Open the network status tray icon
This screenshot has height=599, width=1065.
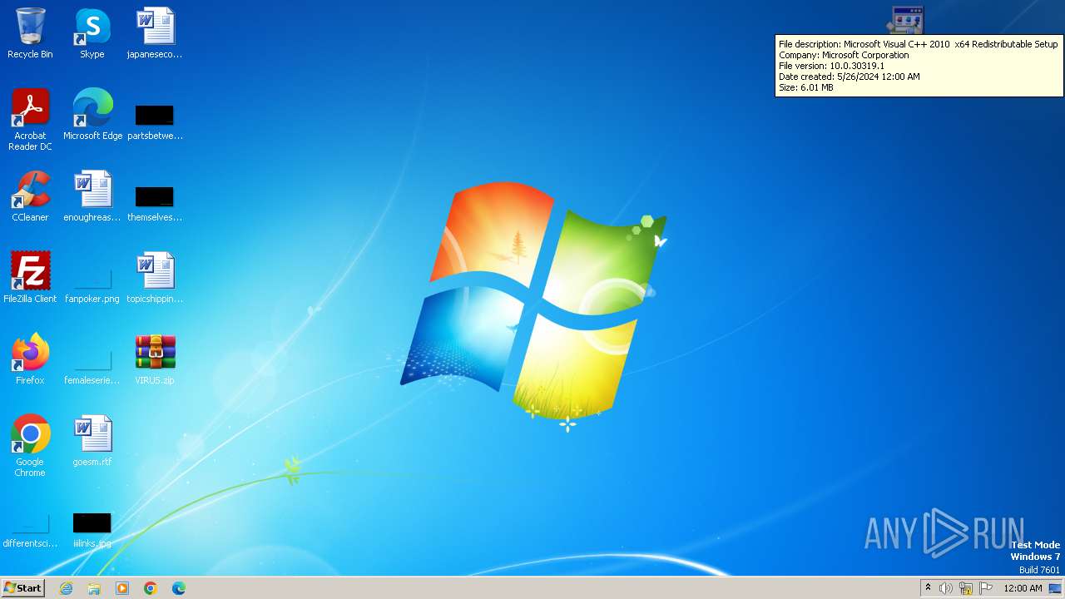click(966, 588)
